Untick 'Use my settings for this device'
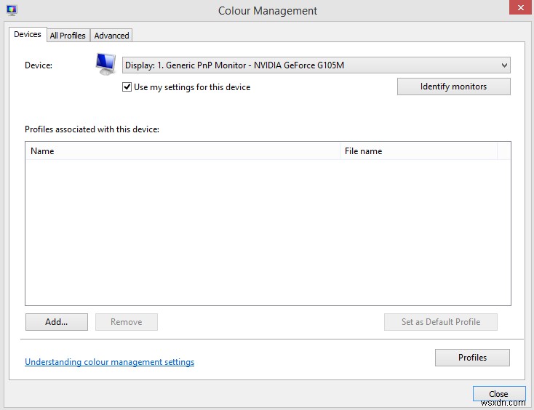This screenshot has height=410, width=534. [x=127, y=87]
